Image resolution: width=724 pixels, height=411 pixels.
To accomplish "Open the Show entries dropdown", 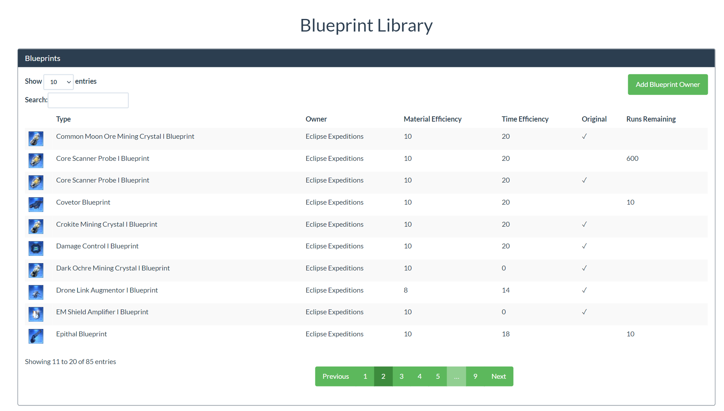I will [59, 82].
